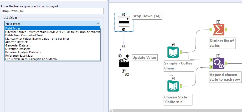
Task: Choose External Source option in list
Action: (53, 32)
